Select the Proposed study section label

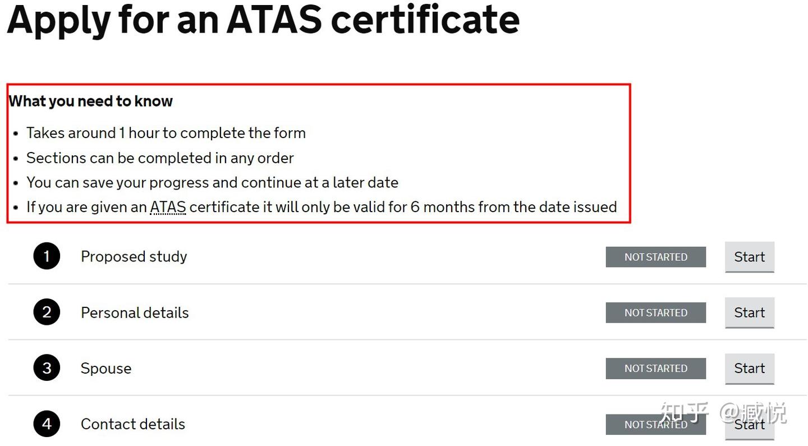134,256
